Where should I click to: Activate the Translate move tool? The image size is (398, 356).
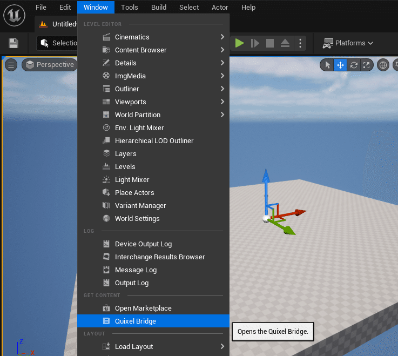pos(340,65)
